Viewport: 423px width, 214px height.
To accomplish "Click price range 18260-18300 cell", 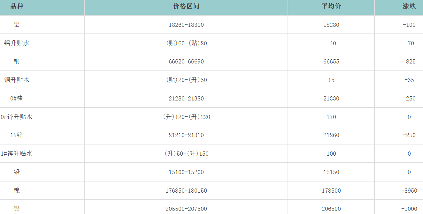I will 186,25.
